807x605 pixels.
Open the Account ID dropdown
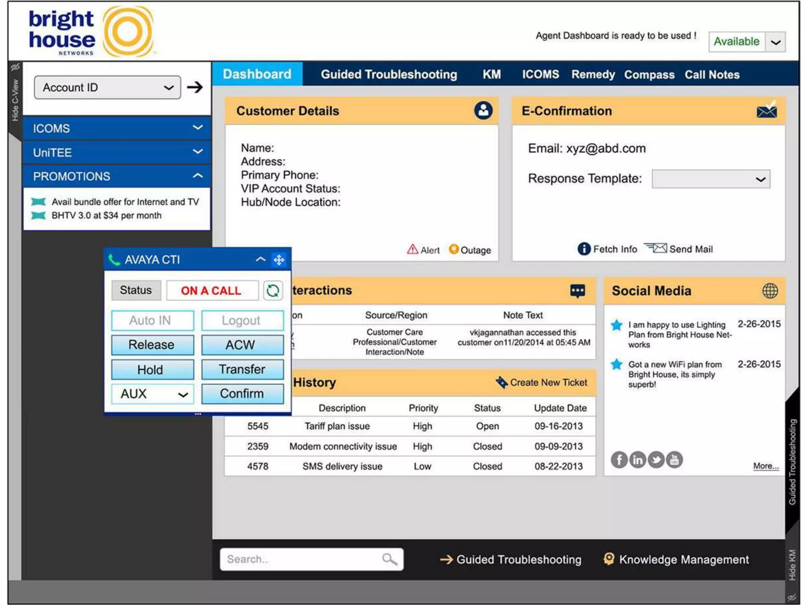click(x=107, y=87)
